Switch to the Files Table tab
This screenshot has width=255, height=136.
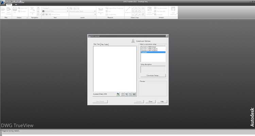pyautogui.click(x=104, y=45)
